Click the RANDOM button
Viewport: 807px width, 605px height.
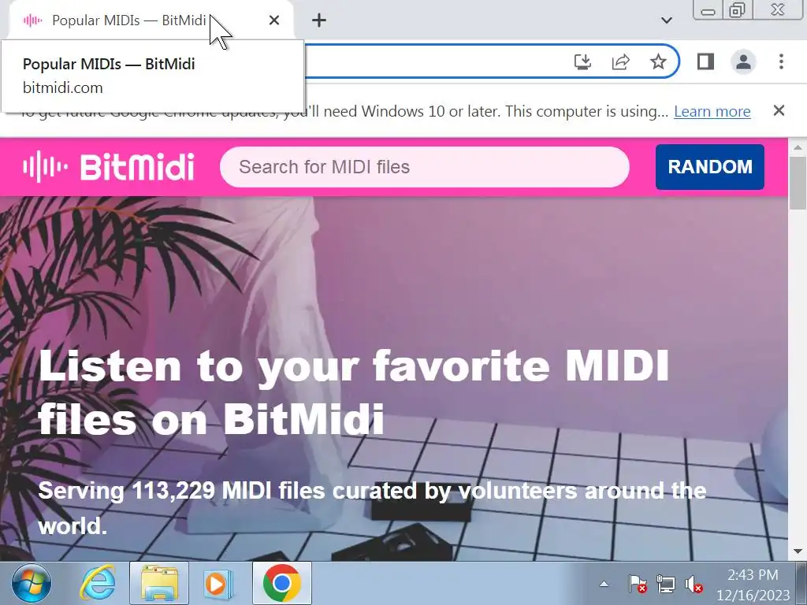[x=710, y=167]
